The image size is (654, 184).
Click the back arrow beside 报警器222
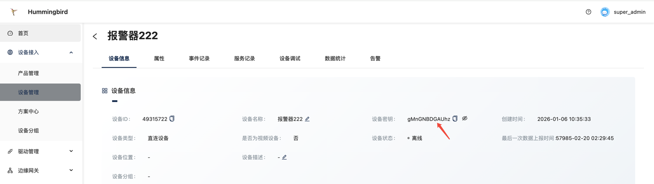[95, 37]
